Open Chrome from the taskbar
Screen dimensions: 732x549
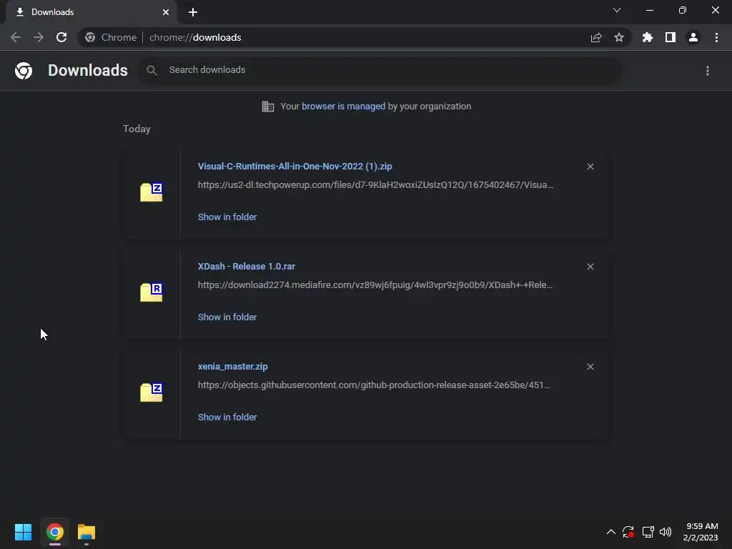click(54, 532)
